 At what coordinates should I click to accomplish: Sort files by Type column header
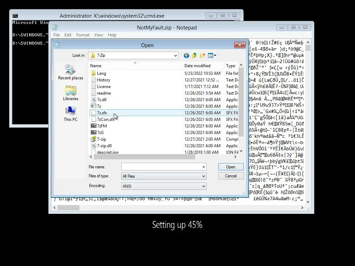coord(231,66)
